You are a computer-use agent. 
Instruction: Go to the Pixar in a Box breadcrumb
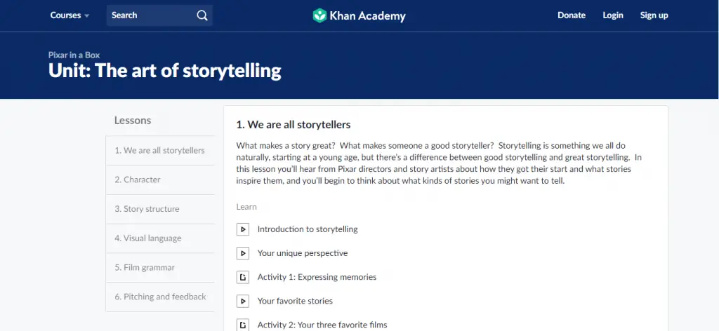click(74, 55)
